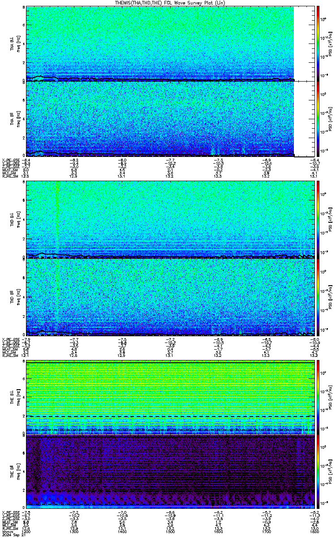
Task: Click the THA B-parallel spectrogram panel
Action: (171, 119)
